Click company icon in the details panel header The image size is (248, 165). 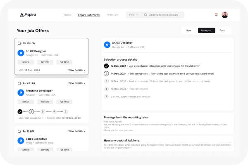click(107, 45)
